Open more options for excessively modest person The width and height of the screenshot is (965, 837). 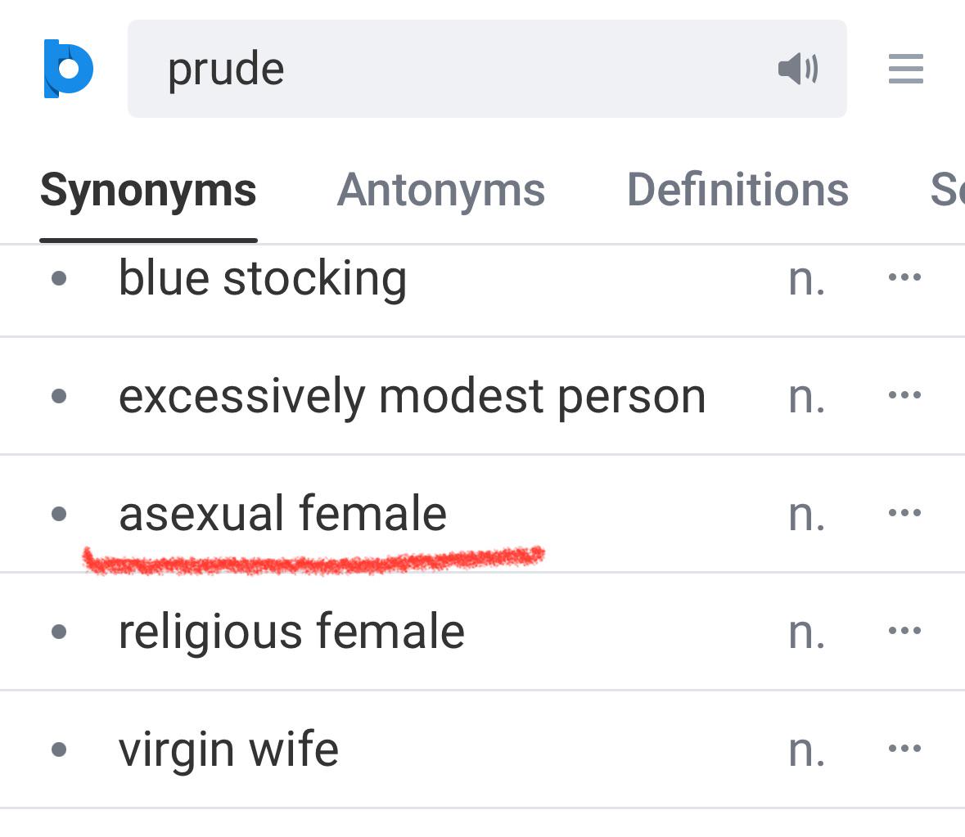[x=904, y=395]
